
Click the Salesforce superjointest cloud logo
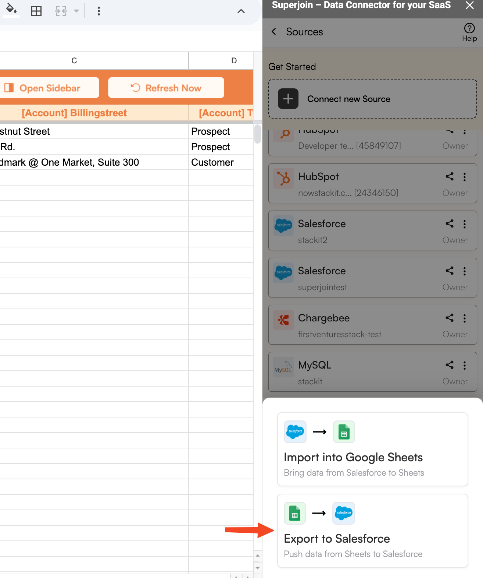283,273
